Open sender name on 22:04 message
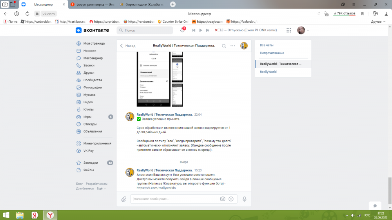Screen dimensions: 392x220 [165, 114]
